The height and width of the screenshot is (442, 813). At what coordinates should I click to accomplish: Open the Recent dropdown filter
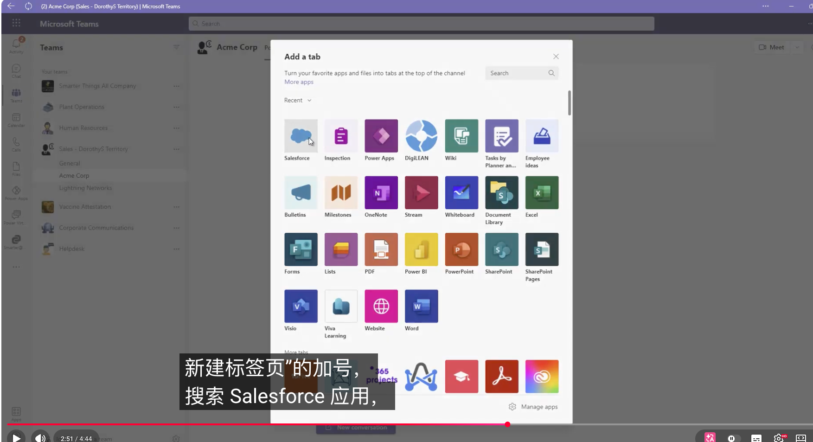pos(298,100)
